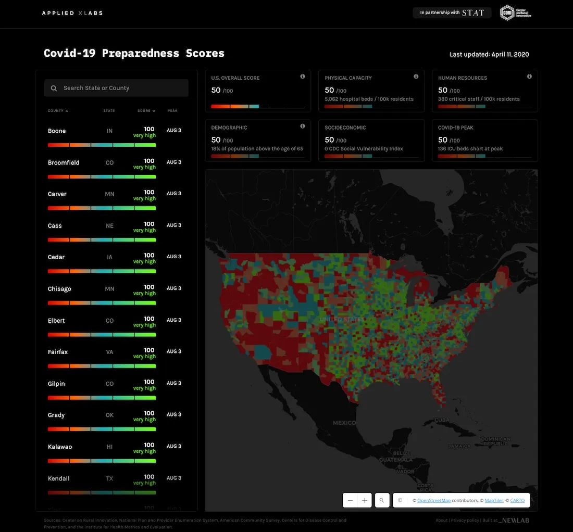Image resolution: width=573 pixels, height=532 pixels.
Task: Click the Human Resources info icon
Action: click(529, 76)
